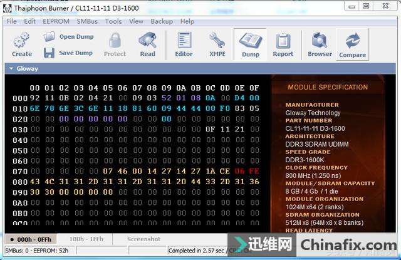Click the DDR3-1600K speed grade value
The height and width of the screenshot is (260, 401).
pos(305,160)
